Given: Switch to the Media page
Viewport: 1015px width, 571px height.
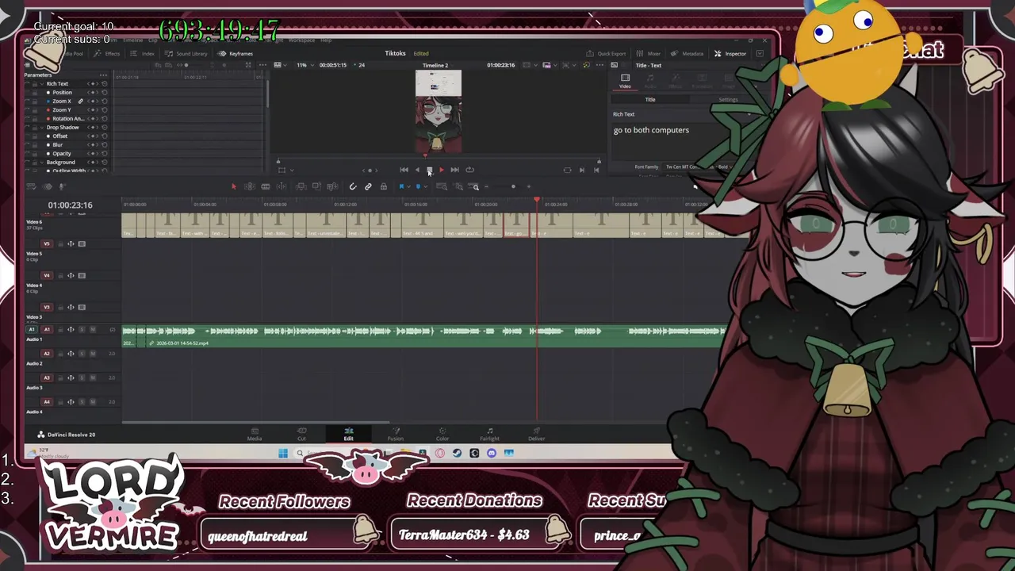Looking at the screenshot, I should 255,434.
